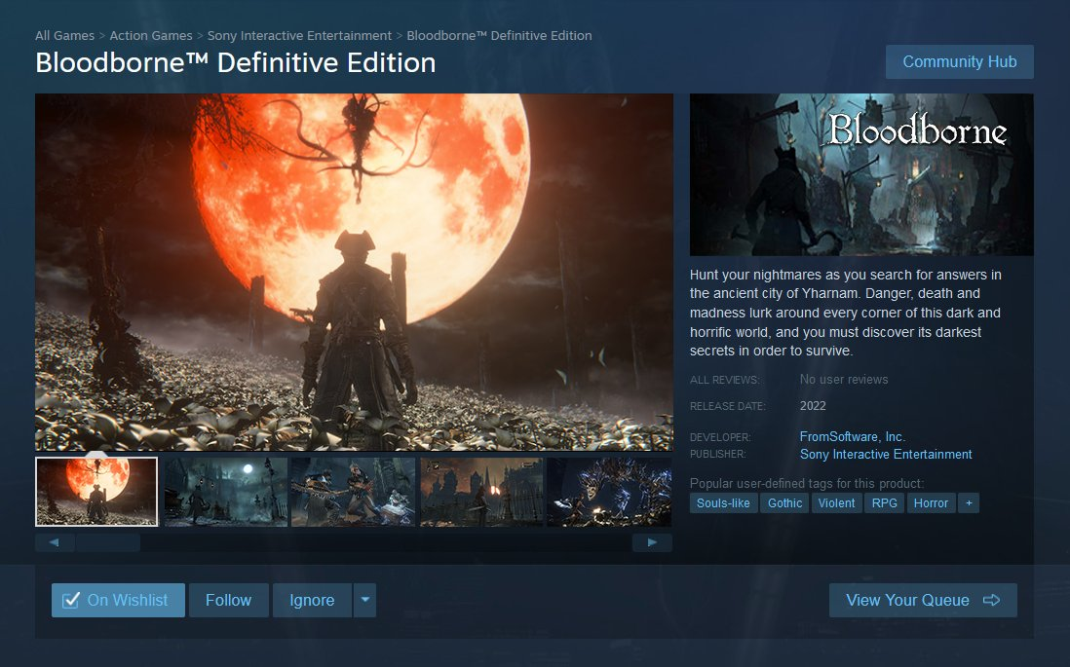1070x667 pixels.
Task: Select the red moon screenshot thumbnail
Action: coord(96,492)
